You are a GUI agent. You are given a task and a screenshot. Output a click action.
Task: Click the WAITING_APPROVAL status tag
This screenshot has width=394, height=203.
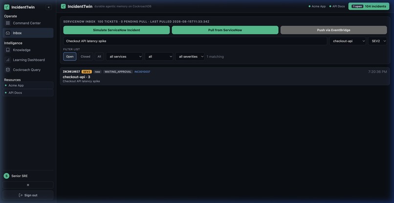(118, 72)
